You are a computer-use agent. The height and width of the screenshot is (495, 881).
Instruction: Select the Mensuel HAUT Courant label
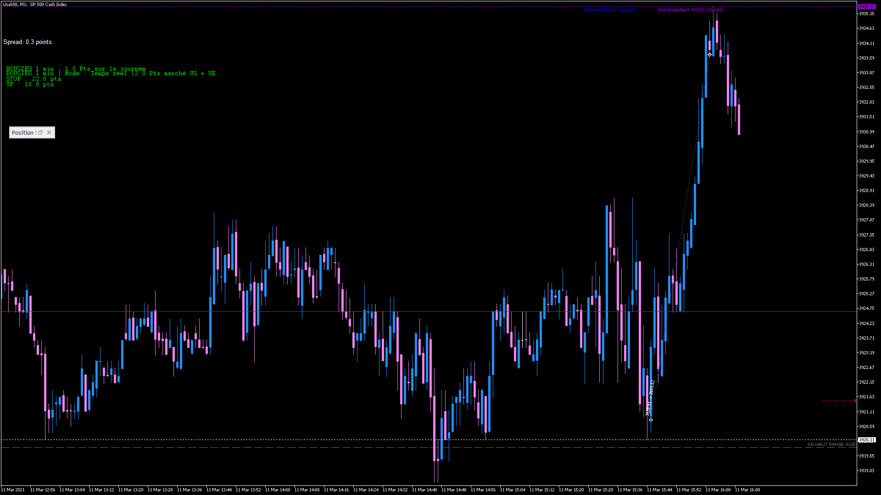(x=610, y=10)
